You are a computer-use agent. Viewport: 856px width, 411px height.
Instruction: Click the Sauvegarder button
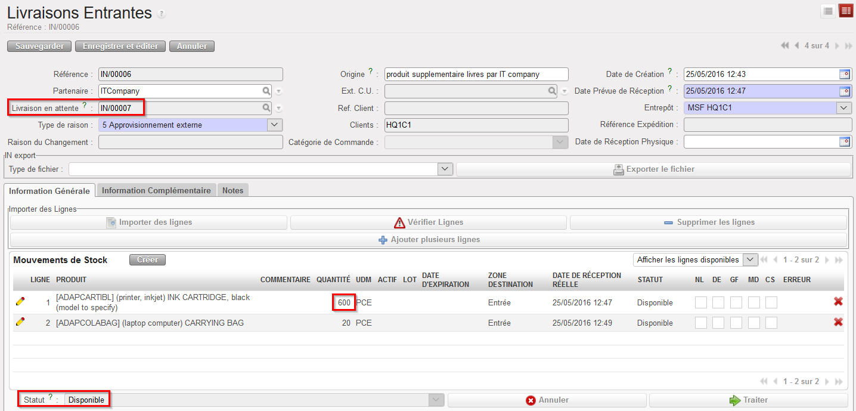[x=39, y=46]
